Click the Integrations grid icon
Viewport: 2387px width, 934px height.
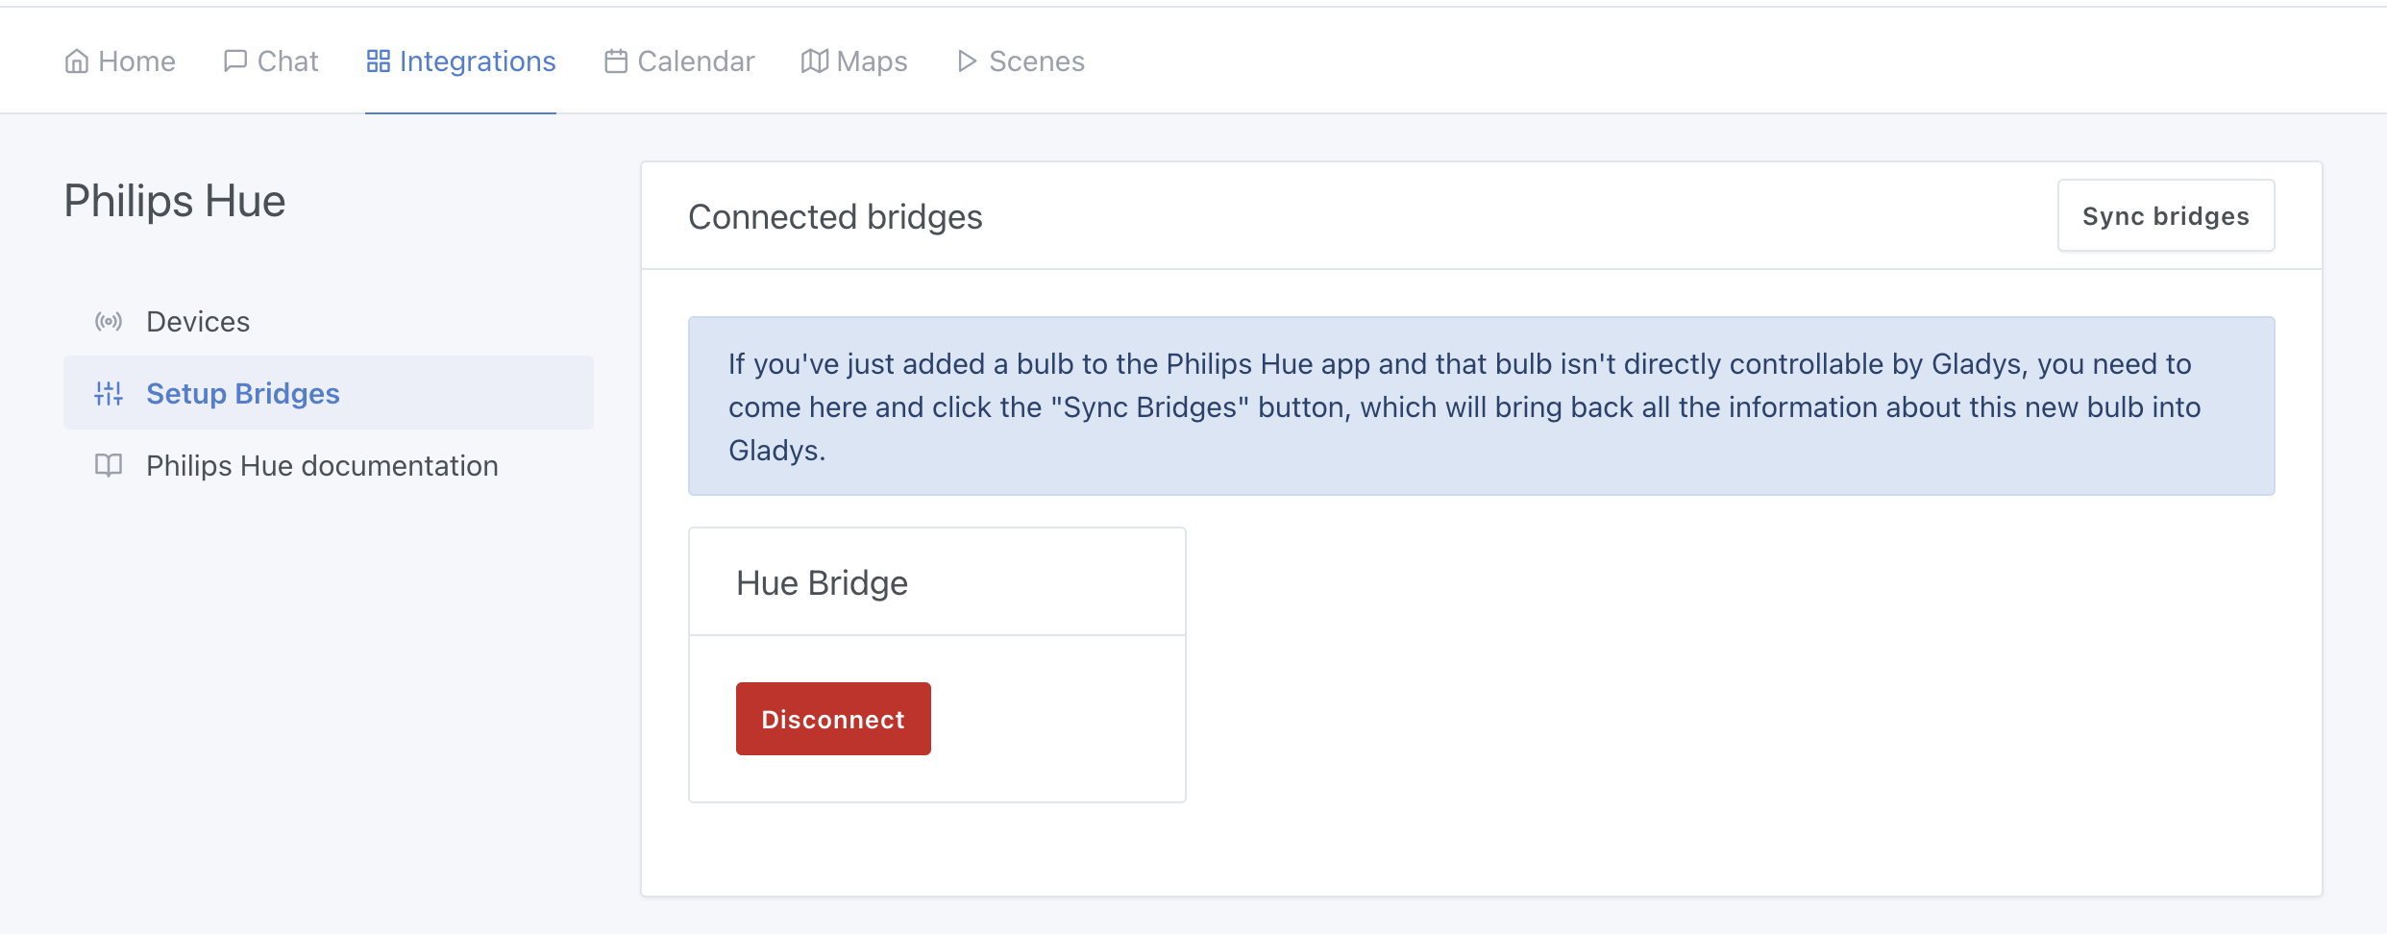pyautogui.click(x=381, y=61)
